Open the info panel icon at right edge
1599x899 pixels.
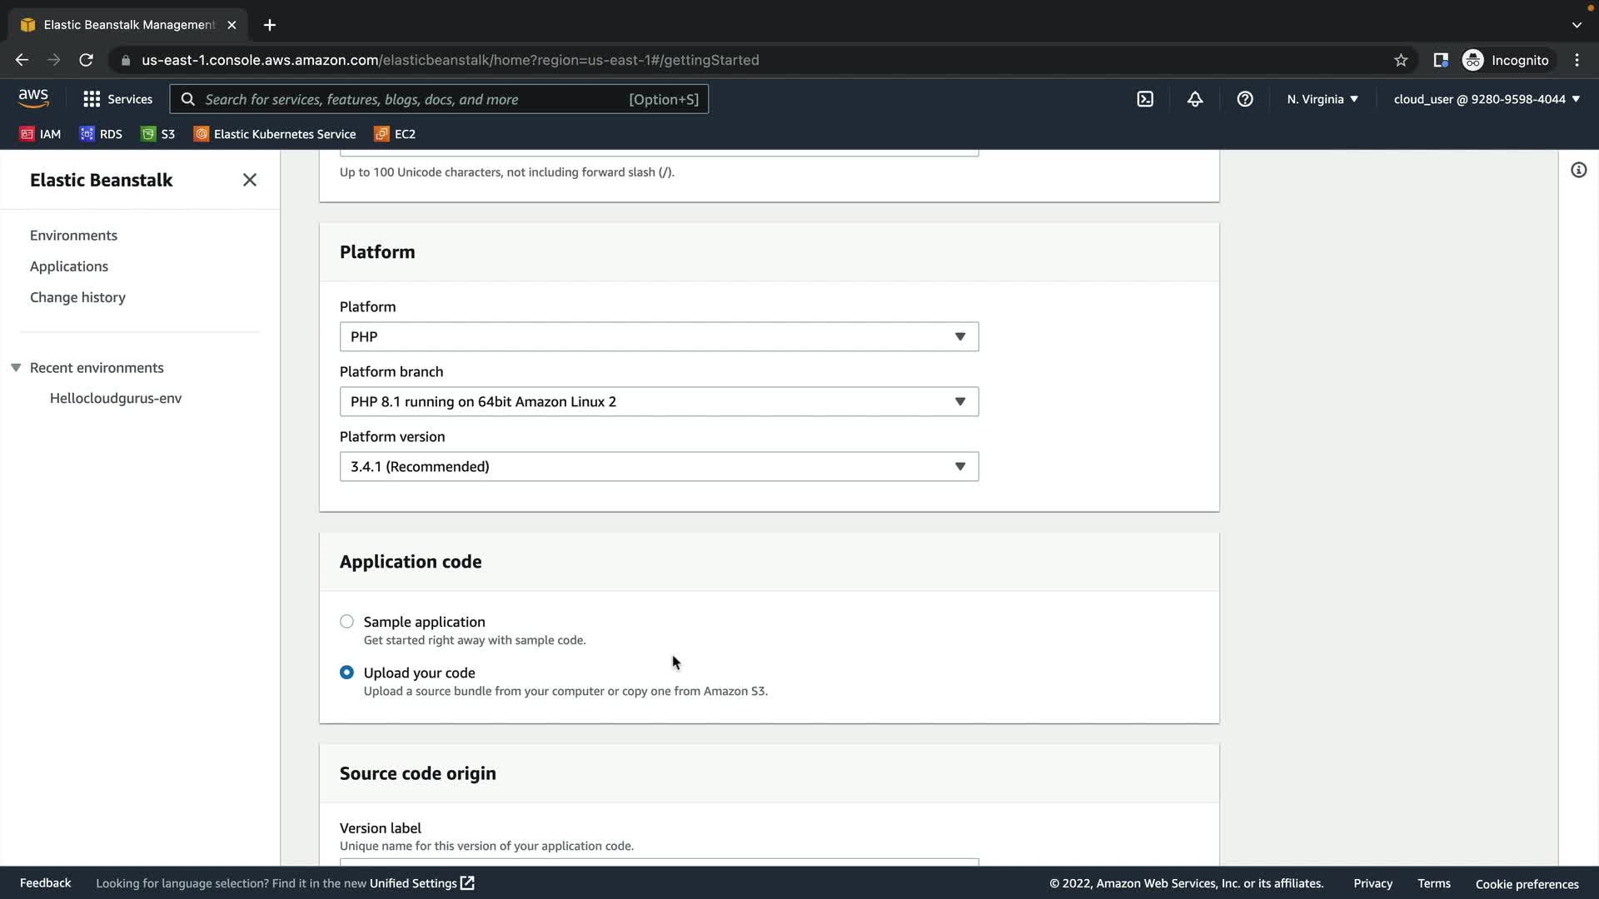tap(1578, 171)
